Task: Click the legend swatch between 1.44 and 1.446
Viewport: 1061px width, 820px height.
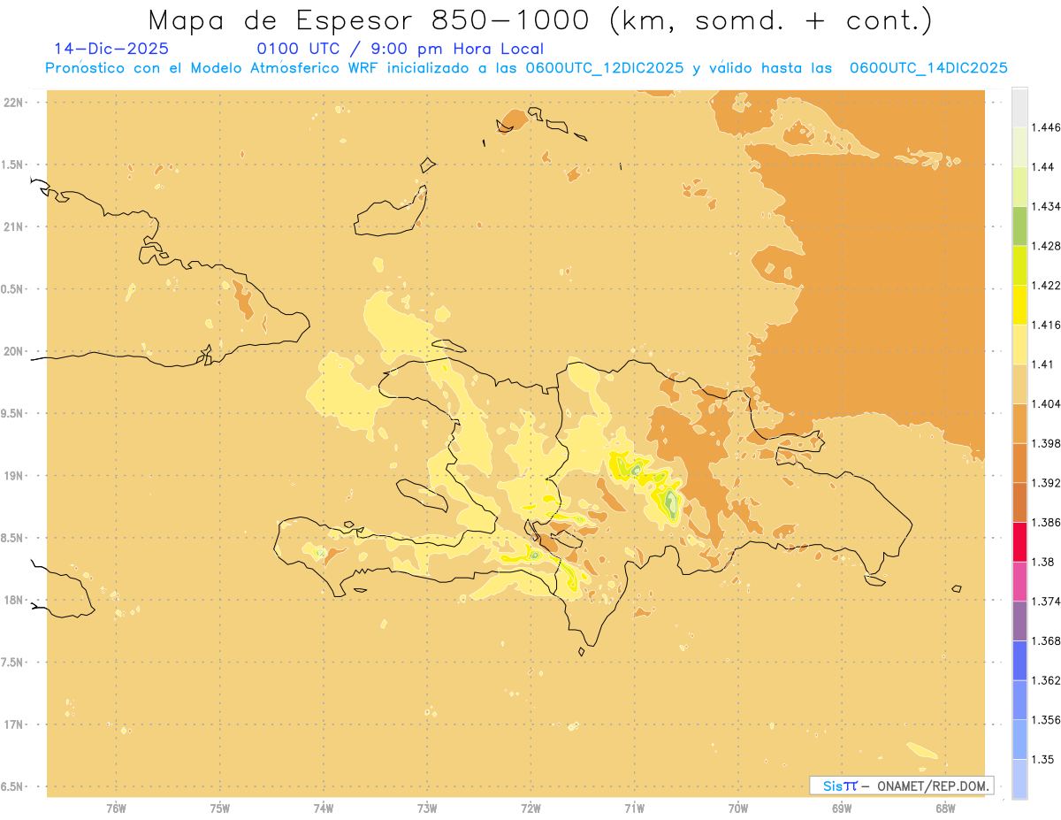Action: coord(1019,147)
